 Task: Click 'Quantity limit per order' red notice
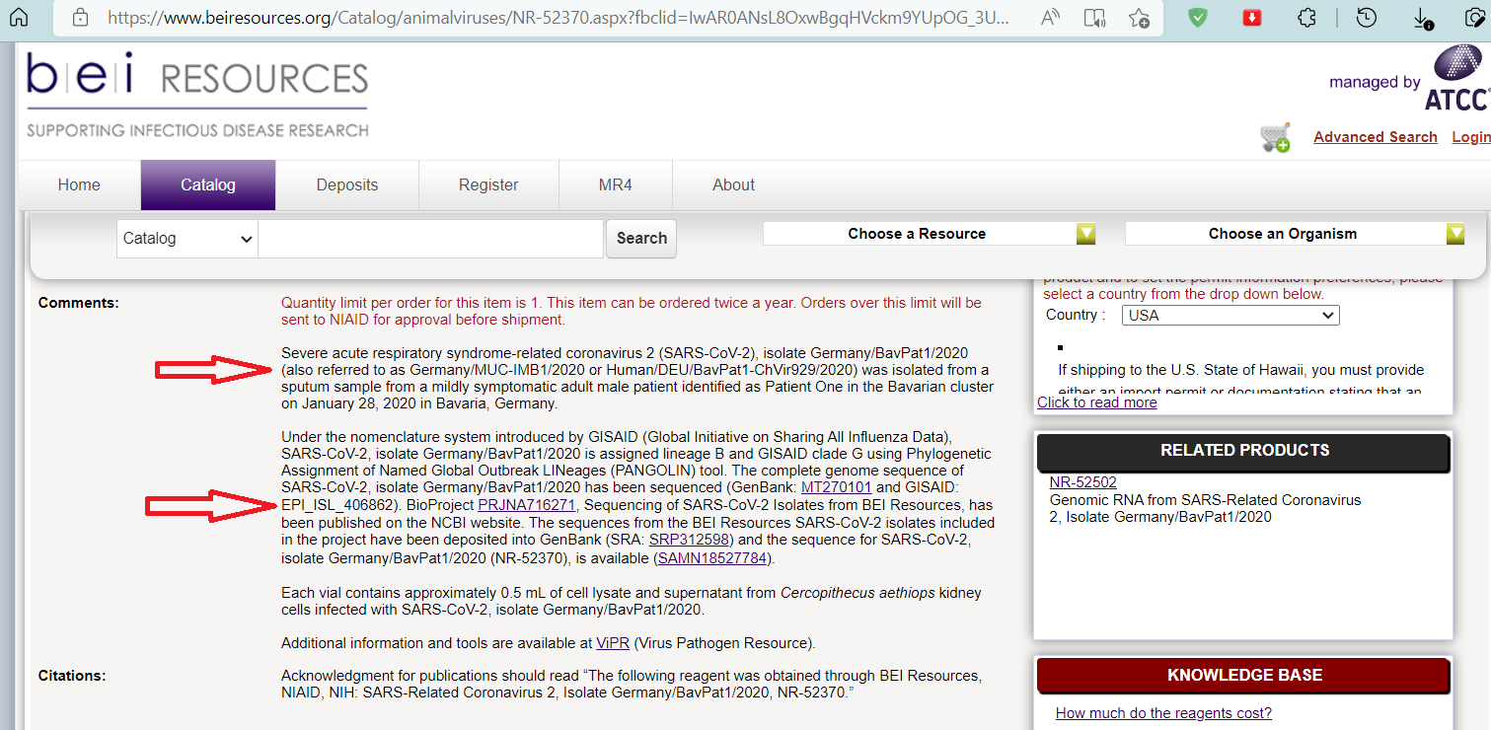(x=632, y=311)
